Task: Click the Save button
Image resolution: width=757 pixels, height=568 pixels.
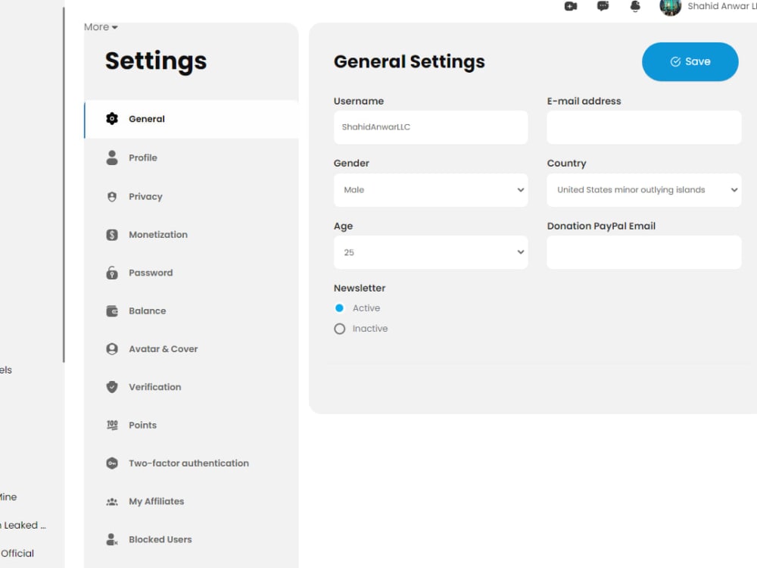Action: click(x=690, y=62)
